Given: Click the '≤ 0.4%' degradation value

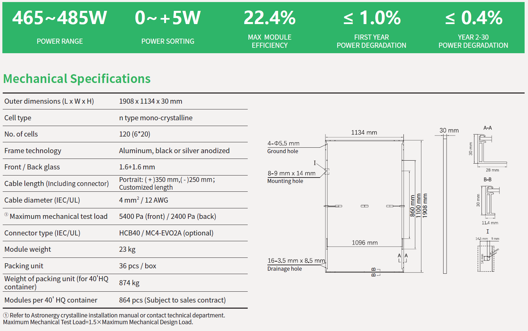Looking at the screenshot, I should pyautogui.click(x=474, y=18).
